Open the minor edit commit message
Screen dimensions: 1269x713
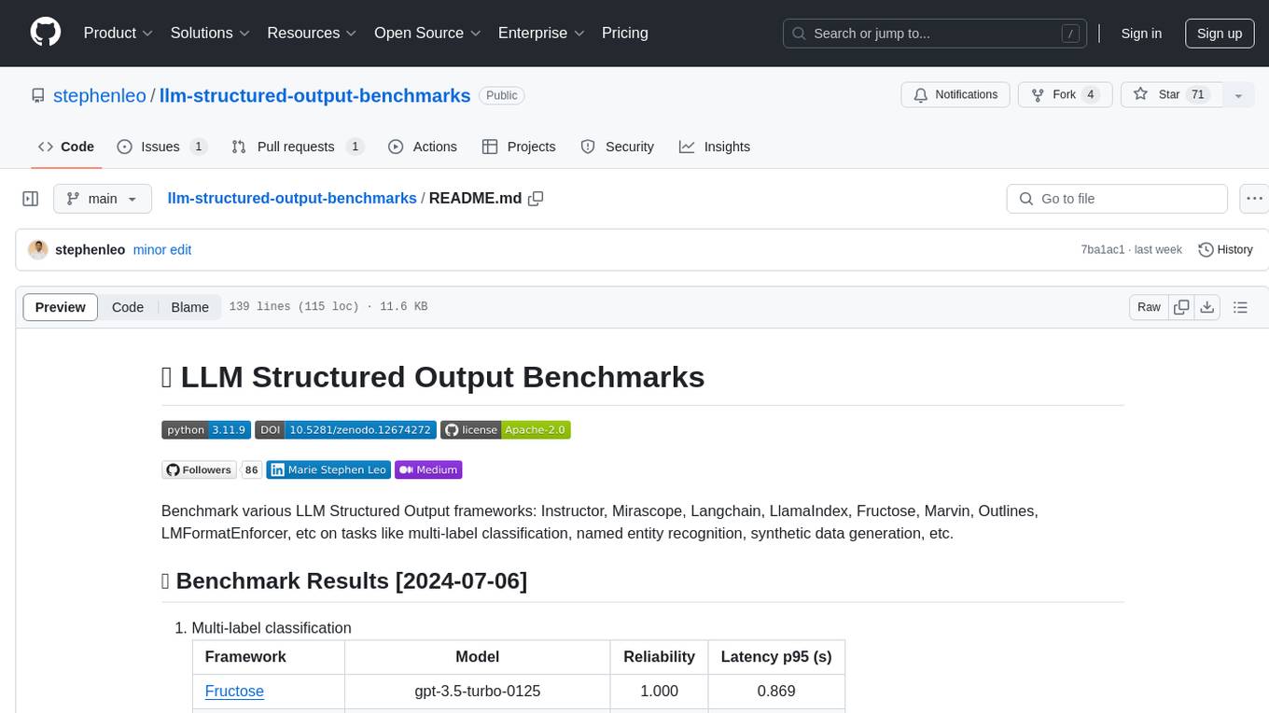[162, 249]
